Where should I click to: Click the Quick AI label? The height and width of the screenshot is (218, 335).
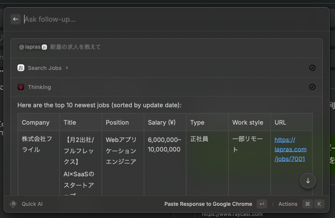(x=32, y=204)
